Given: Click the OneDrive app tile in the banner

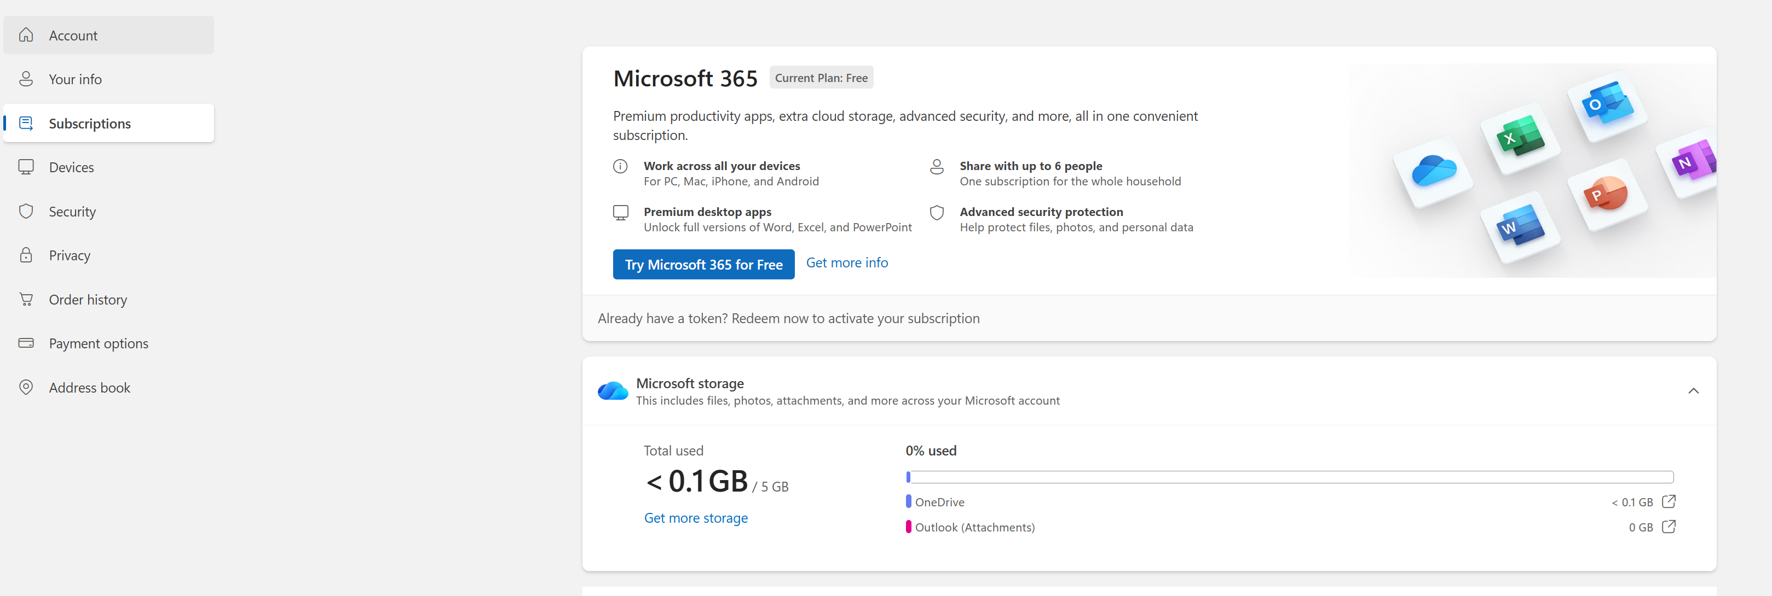Looking at the screenshot, I should 1434,171.
